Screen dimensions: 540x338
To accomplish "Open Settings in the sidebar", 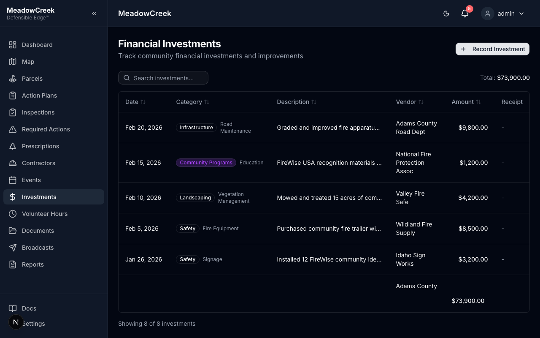I will [x=54, y=324].
